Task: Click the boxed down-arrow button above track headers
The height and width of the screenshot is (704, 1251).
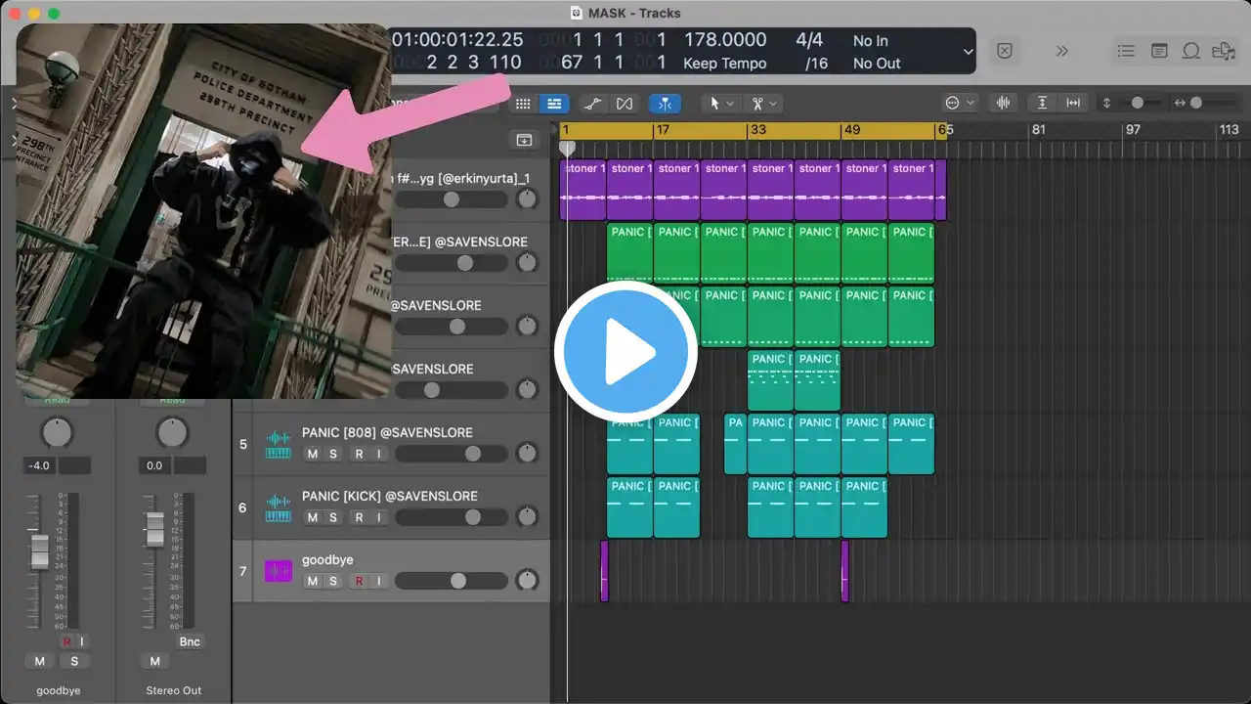Action: click(x=524, y=140)
